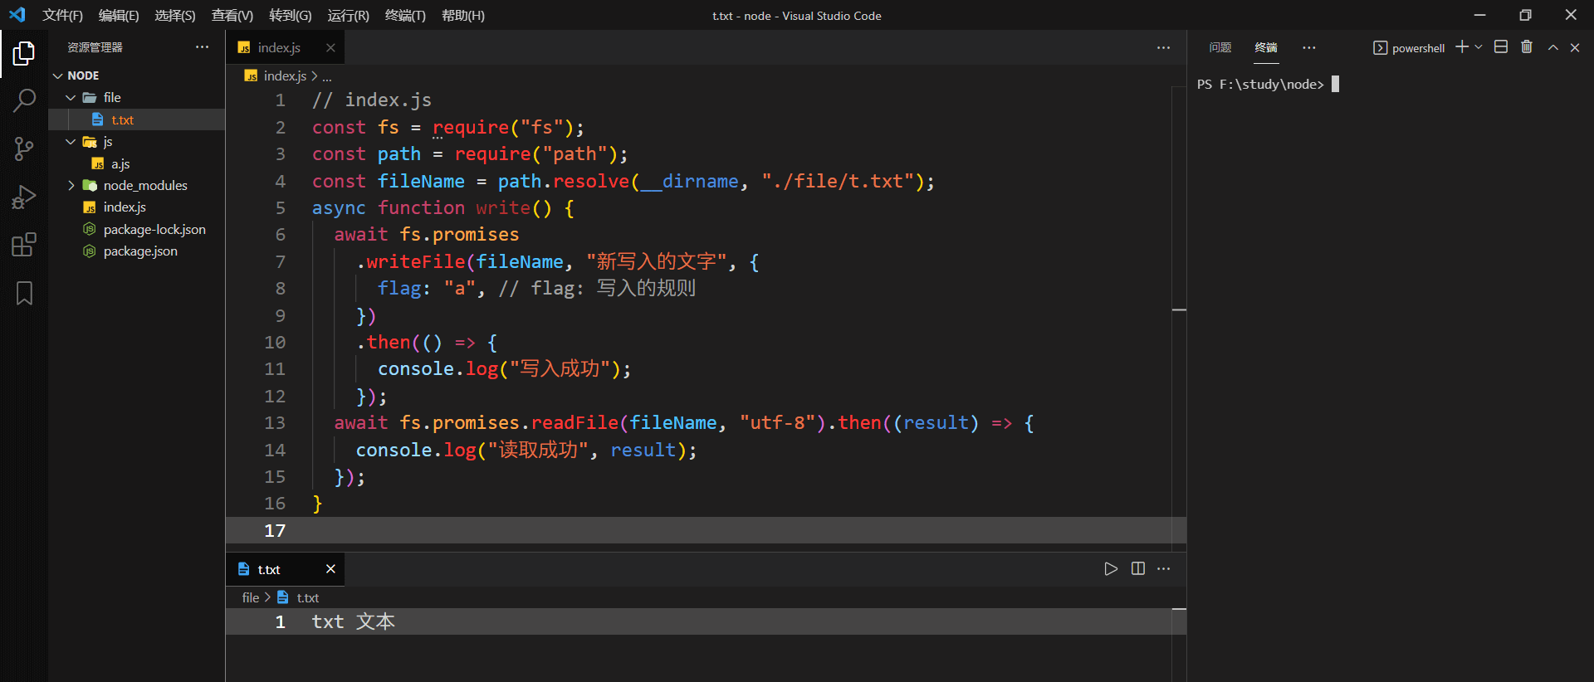
Task: Focus the PowerShell terminal prompt
Action: [x=1268, y=84]
